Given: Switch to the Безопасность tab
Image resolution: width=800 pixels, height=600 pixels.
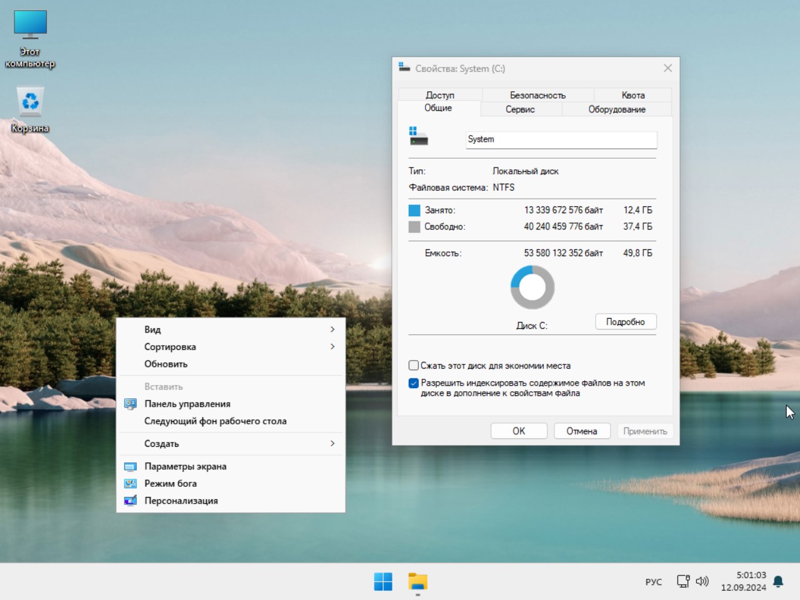Looking at the screenshot, I should [537, 95].
